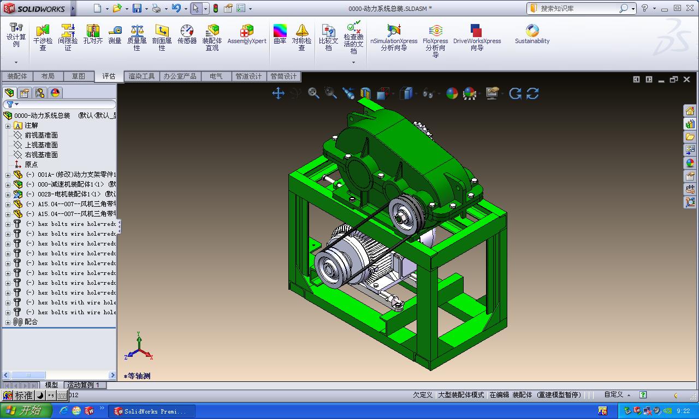Screen dimensions: 699x419
Task: Expand the 002B-电机装配体1 tree node
Action: click(x=8, y=194)
